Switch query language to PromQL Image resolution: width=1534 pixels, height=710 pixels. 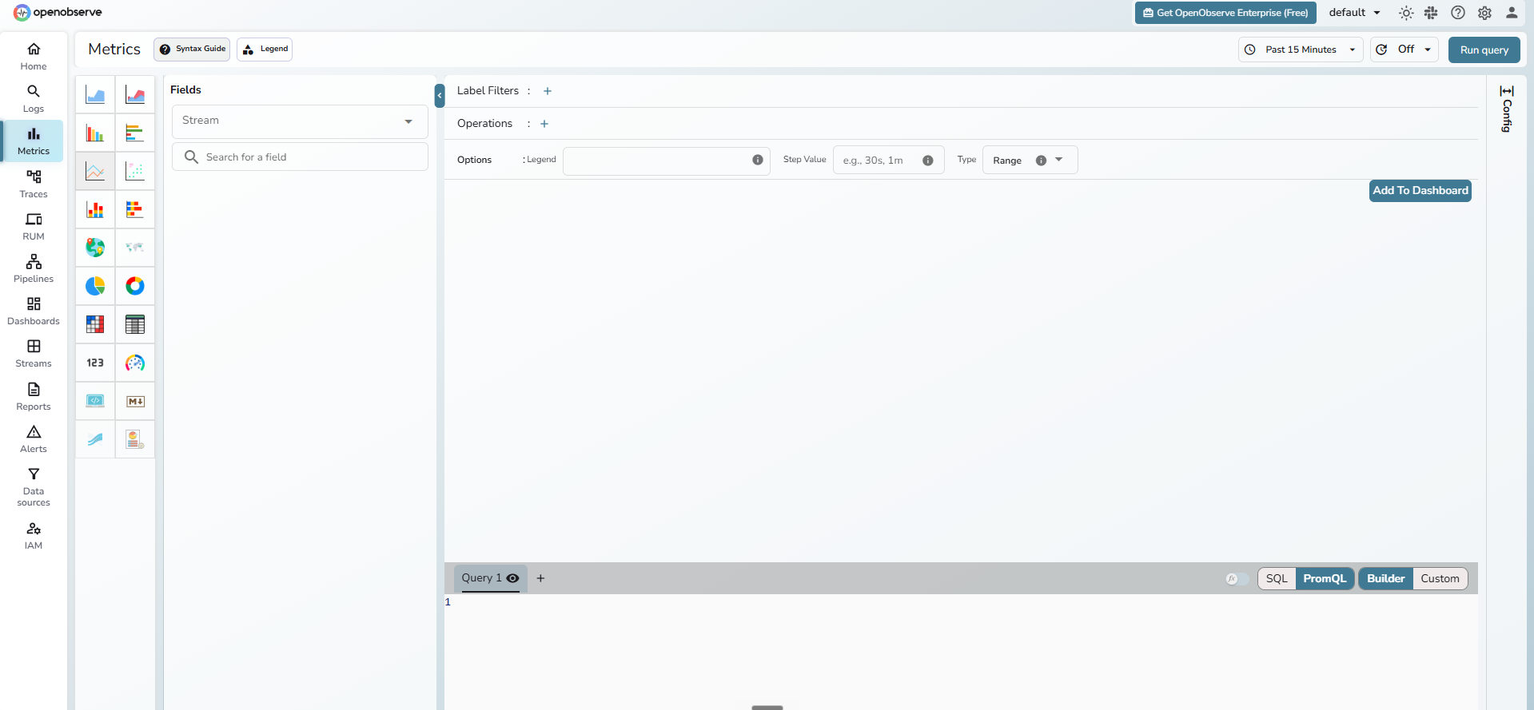[x=1325, y=579]
